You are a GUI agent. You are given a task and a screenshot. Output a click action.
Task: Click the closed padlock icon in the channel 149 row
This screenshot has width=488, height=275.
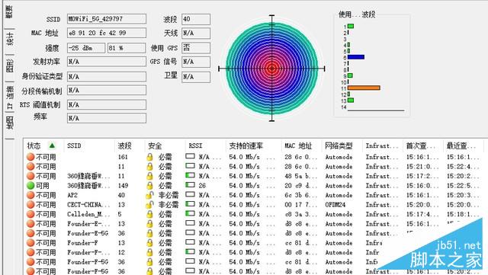coord(149,186)
